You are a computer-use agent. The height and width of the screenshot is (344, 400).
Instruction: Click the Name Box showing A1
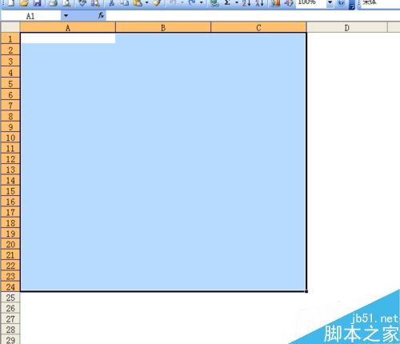coord(30,16)
